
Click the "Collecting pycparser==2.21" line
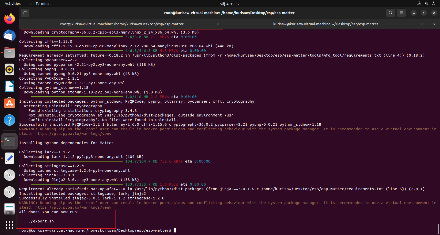click(x=49, y=60)
